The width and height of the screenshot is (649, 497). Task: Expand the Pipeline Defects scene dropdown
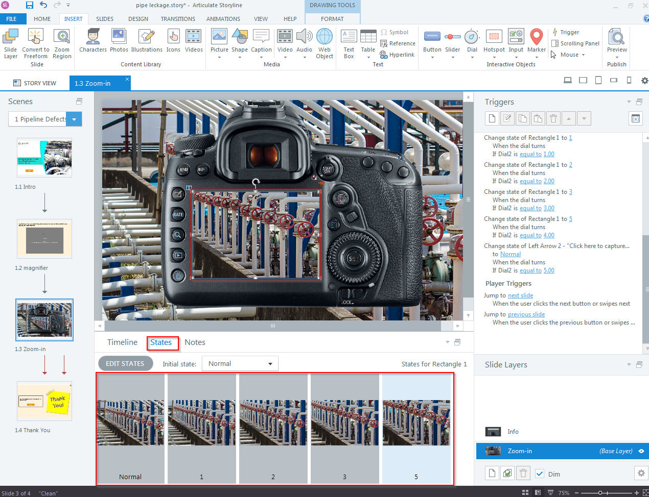[74, 119]
